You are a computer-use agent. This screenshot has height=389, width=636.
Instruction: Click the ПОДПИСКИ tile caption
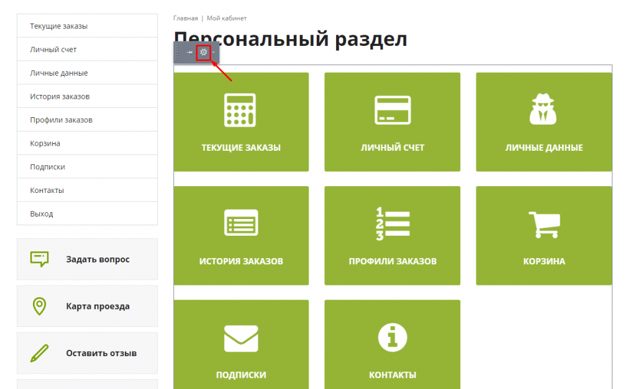pos(241,375)
